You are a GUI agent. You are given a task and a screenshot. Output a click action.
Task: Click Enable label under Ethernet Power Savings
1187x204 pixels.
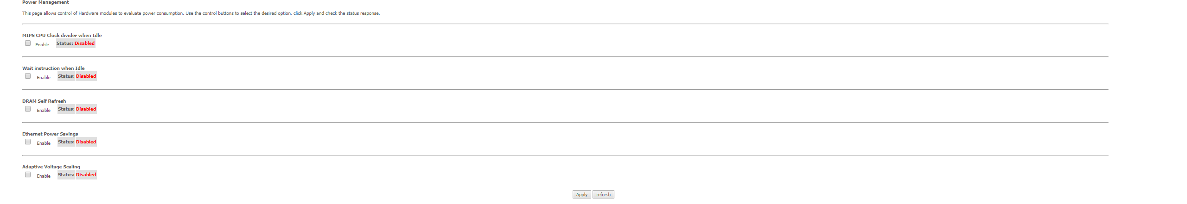coord(44,143)
